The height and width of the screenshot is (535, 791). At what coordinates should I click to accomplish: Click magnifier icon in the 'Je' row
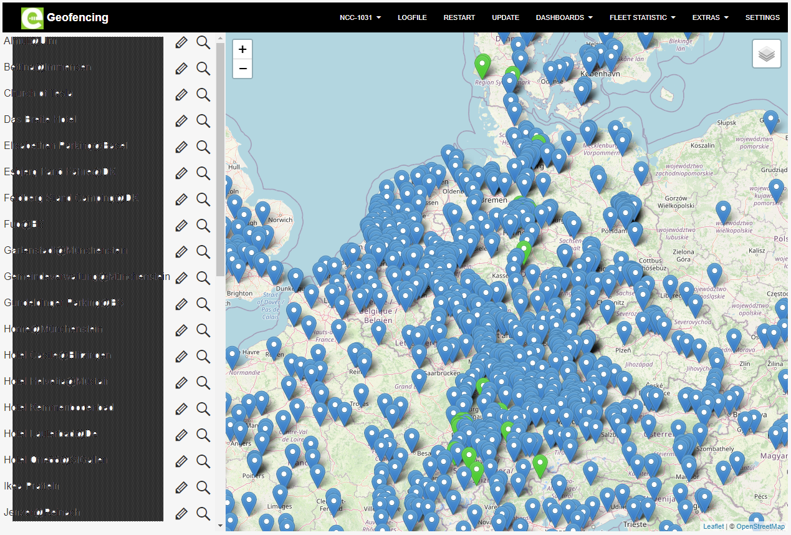tap(203, 513)
